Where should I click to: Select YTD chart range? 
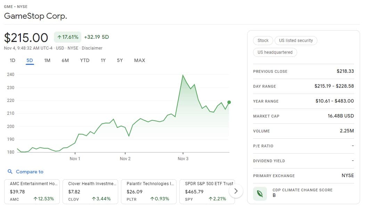(84, 61)
